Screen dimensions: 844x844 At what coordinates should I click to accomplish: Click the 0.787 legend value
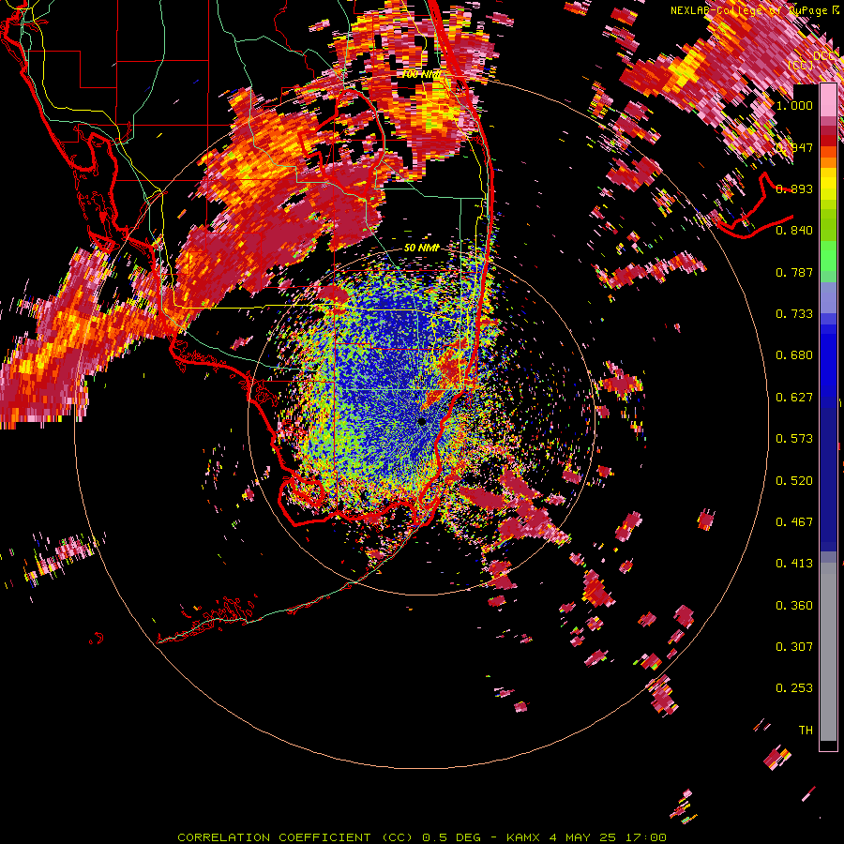pyautogui.click(x=794, y=272)
